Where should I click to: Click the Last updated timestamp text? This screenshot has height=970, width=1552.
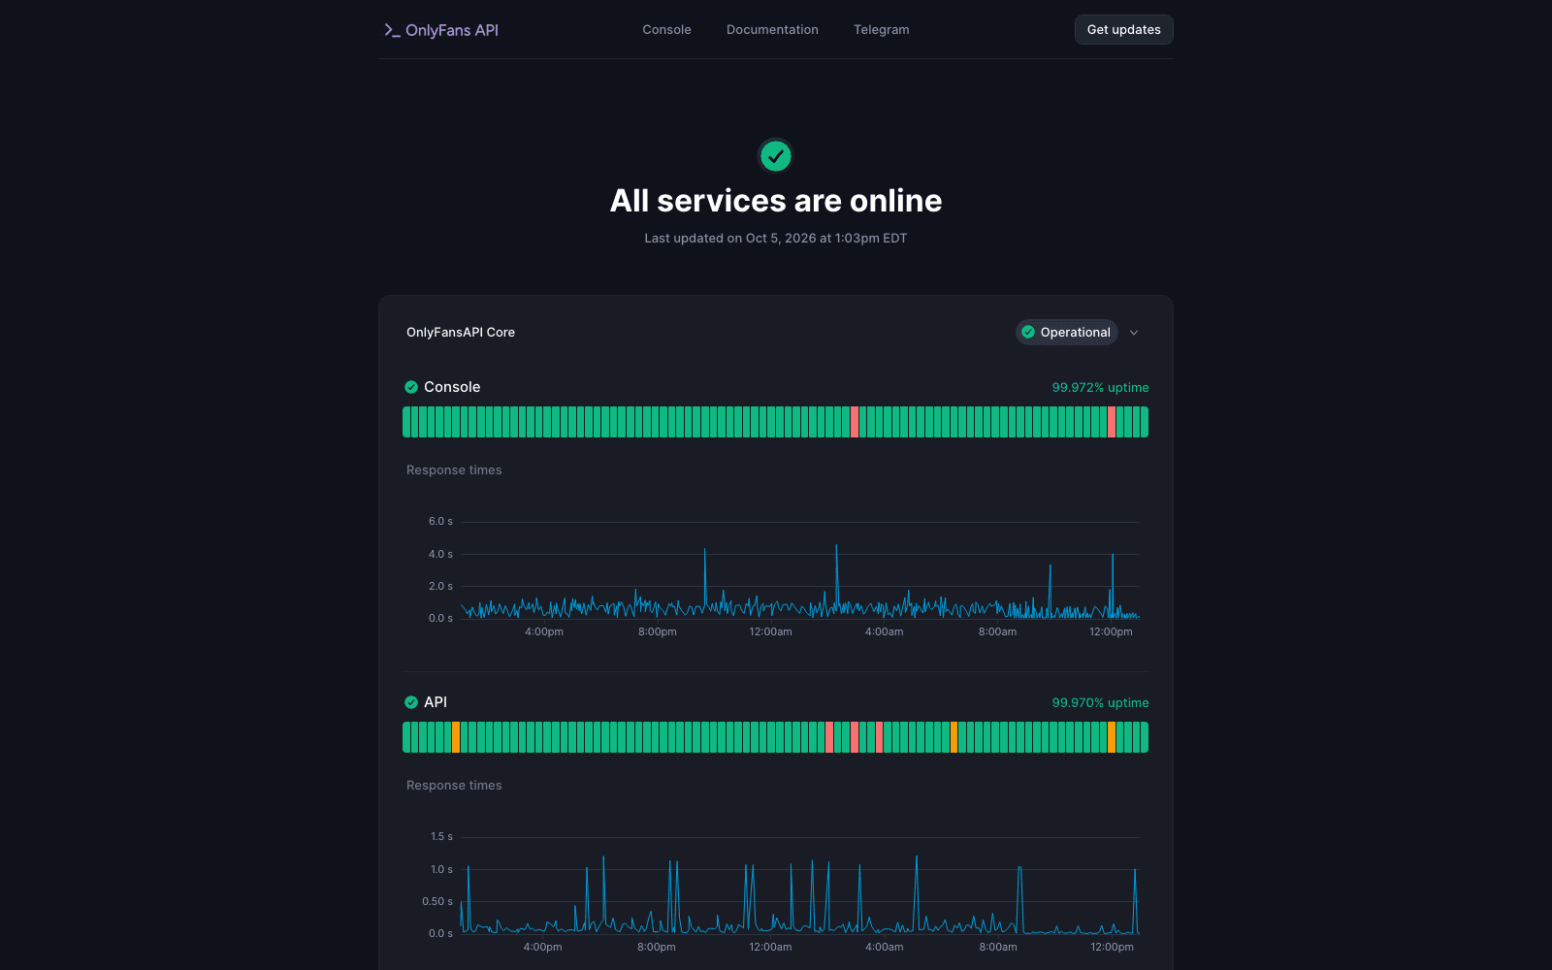(x=776, y=238)
